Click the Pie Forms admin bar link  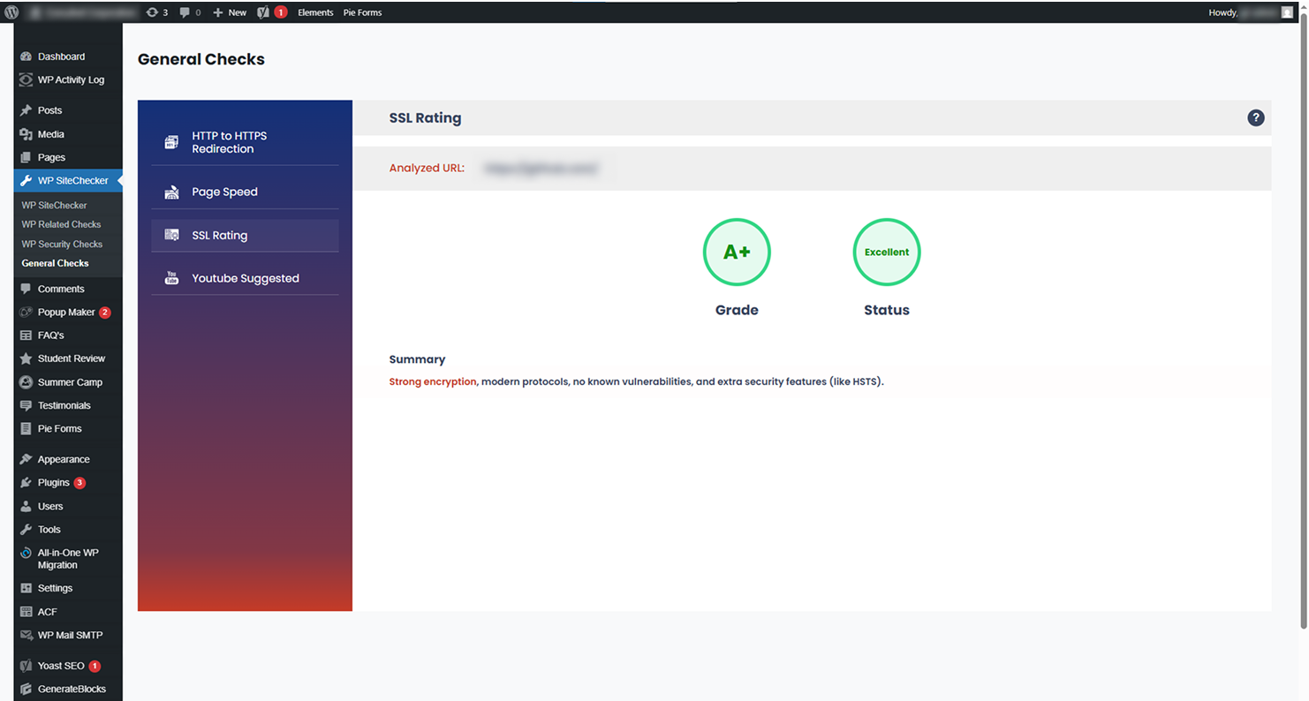(362, 12)
